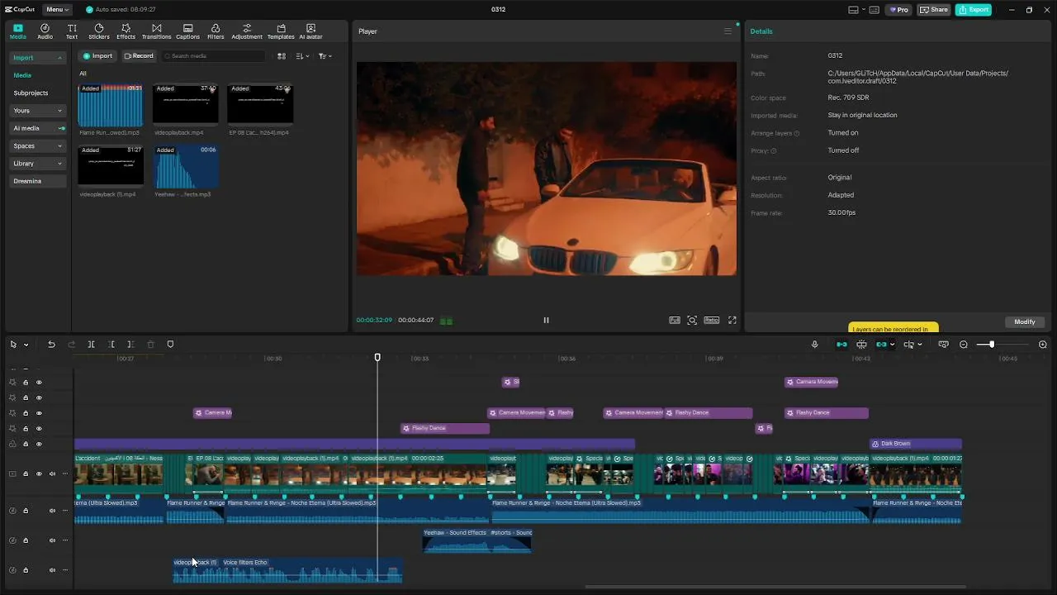1057x595 pixels.
Task: Pause playback in the player
Action: pos(546,321)
